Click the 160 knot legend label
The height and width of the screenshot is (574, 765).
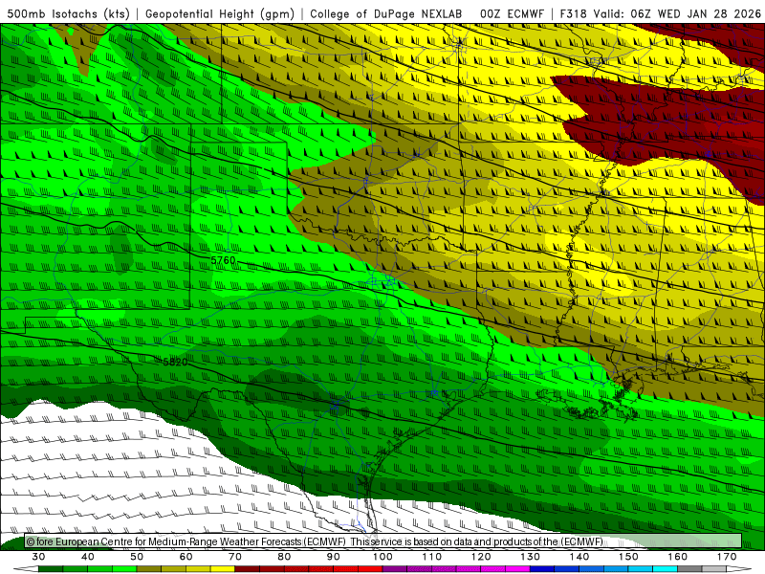tap(678, 557)
